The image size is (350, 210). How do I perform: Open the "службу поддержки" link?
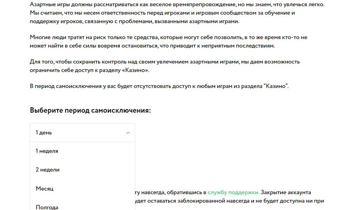[233, 192]
